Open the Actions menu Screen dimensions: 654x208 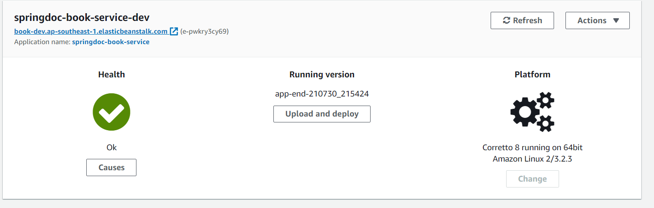tap(597, 20)
